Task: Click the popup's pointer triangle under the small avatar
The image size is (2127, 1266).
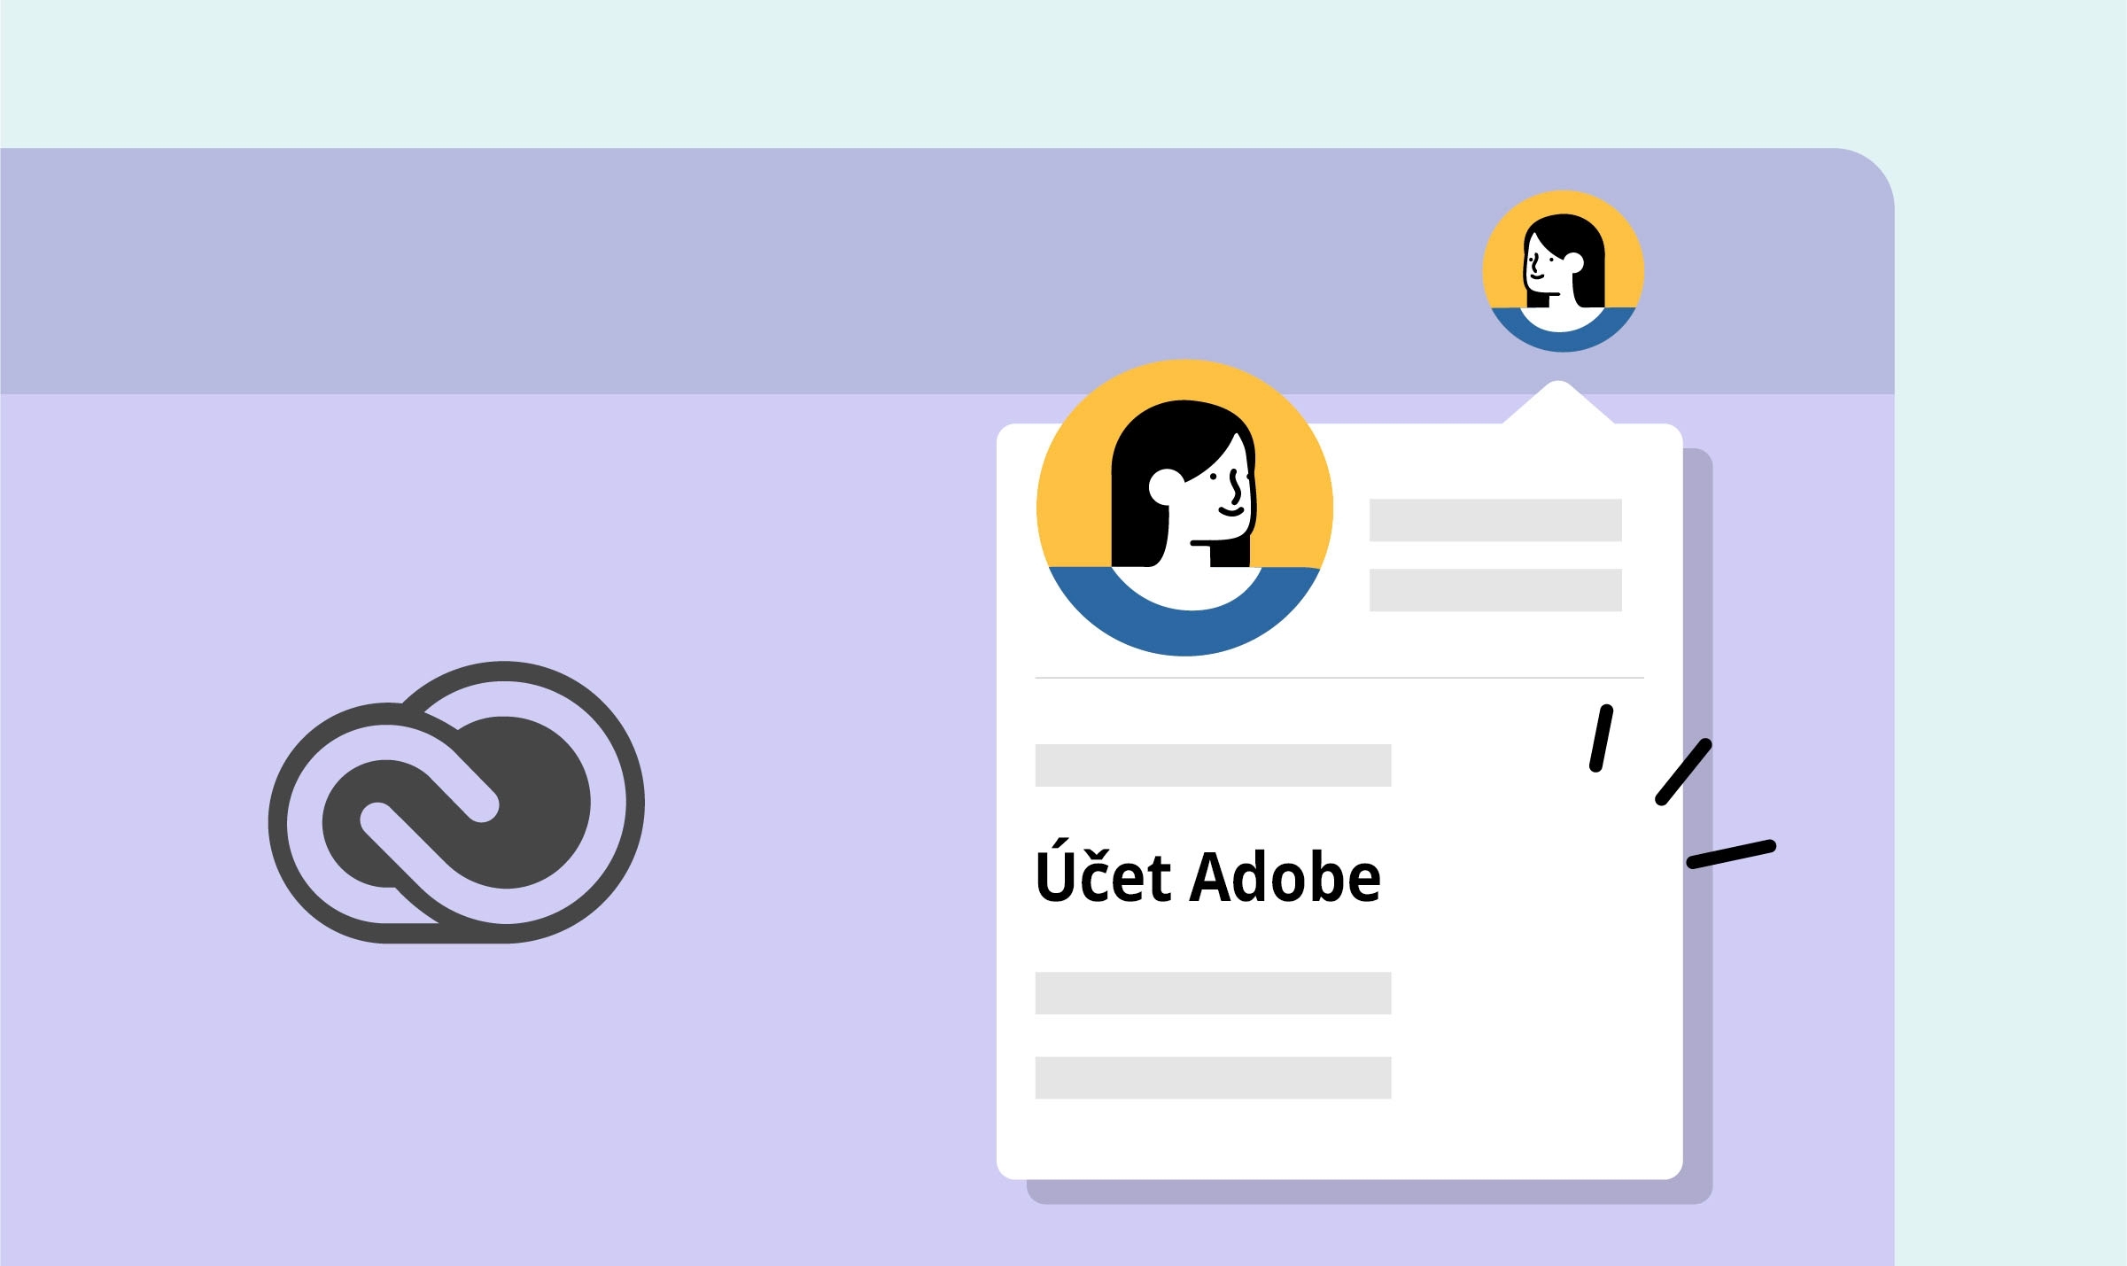Action: point(1558,404)
